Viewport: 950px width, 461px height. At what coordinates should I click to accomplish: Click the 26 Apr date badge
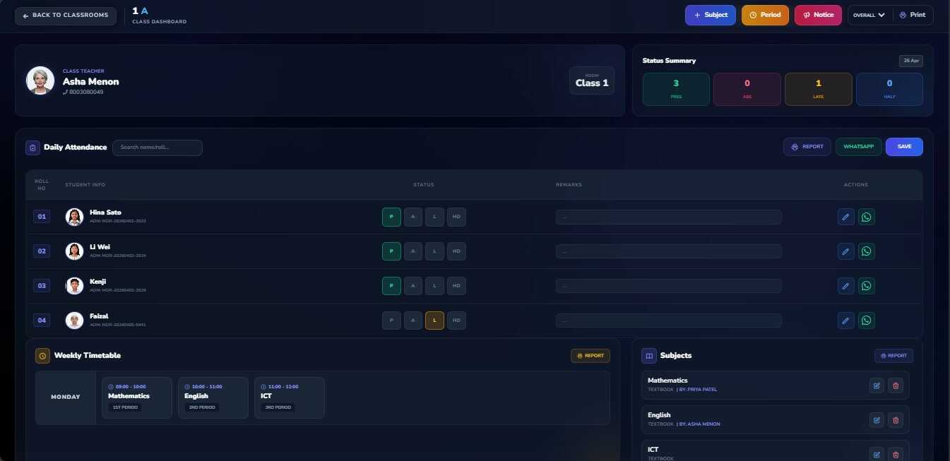tap(911, 61)
